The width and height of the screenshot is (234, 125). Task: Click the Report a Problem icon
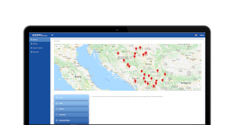(31, 48)
